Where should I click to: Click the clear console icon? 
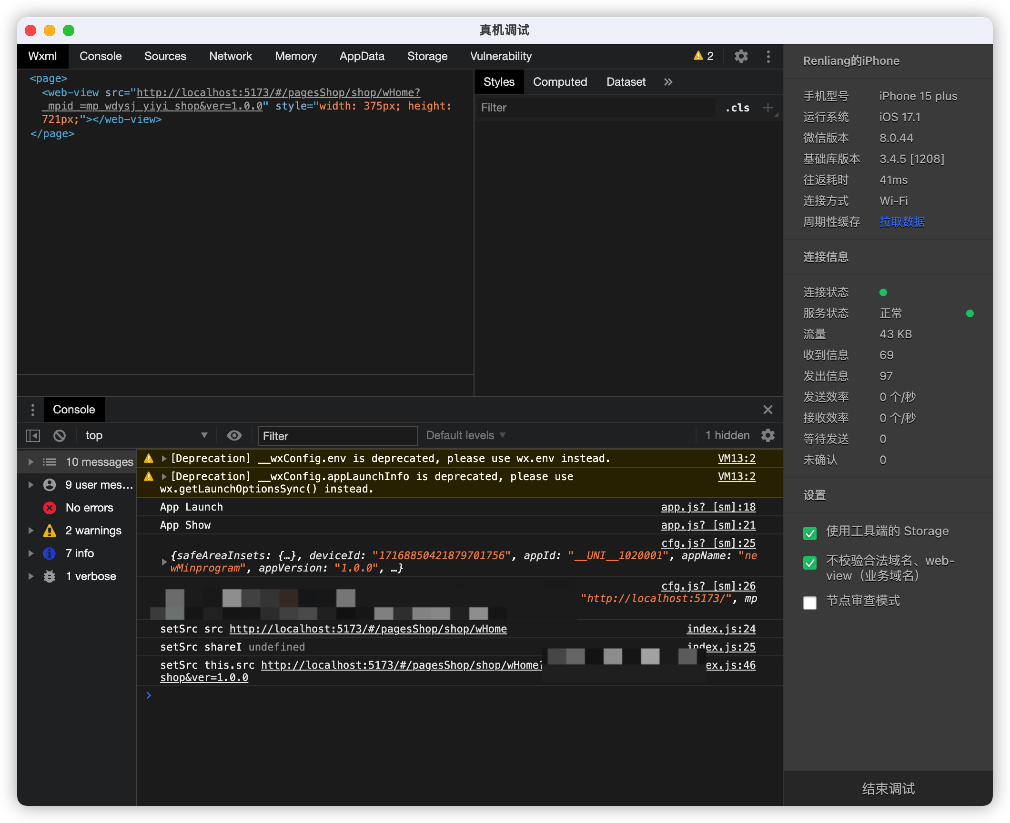[60, 435]
